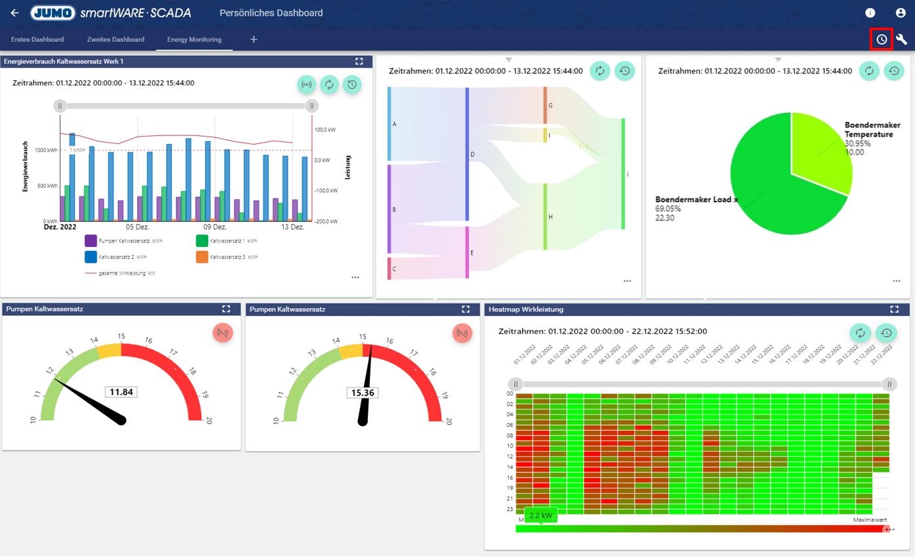
Task: Open three-dot menu of Sankey widget
Action: pyautogui.click(x=627, y=281)
